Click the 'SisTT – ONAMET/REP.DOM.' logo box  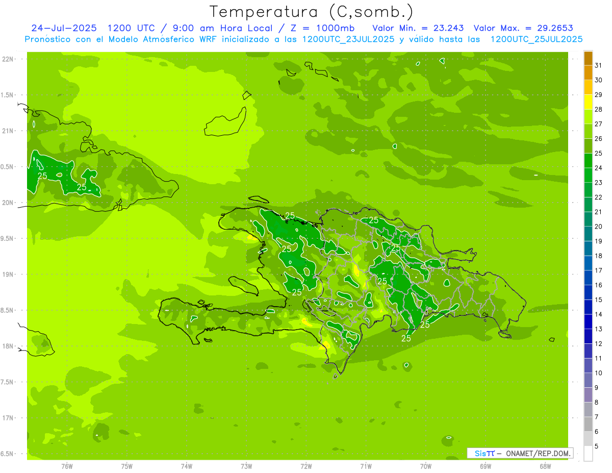(x=520, y=453)
